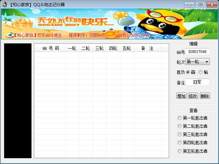Minimize the 记分器 window
The image size is (219, 164).
[189, 5]
